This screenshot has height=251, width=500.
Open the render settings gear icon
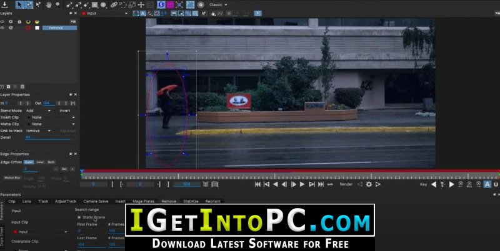(x=369, y=184)
